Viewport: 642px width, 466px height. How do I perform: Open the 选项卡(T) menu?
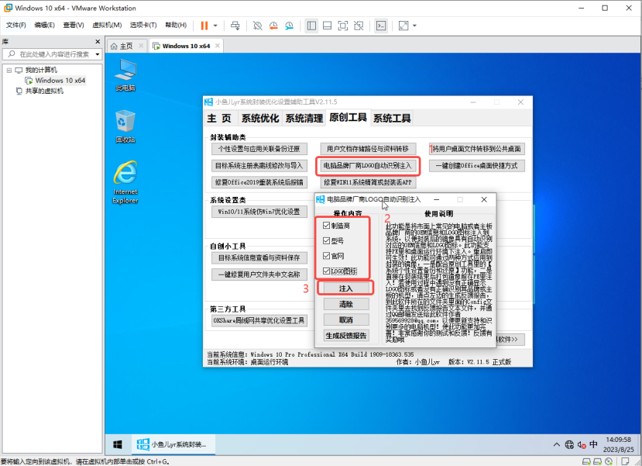click(x=143, y=25)
